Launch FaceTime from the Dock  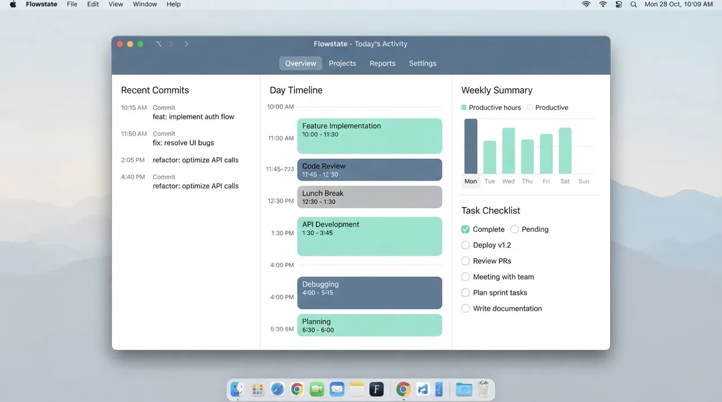pos(317,389)
